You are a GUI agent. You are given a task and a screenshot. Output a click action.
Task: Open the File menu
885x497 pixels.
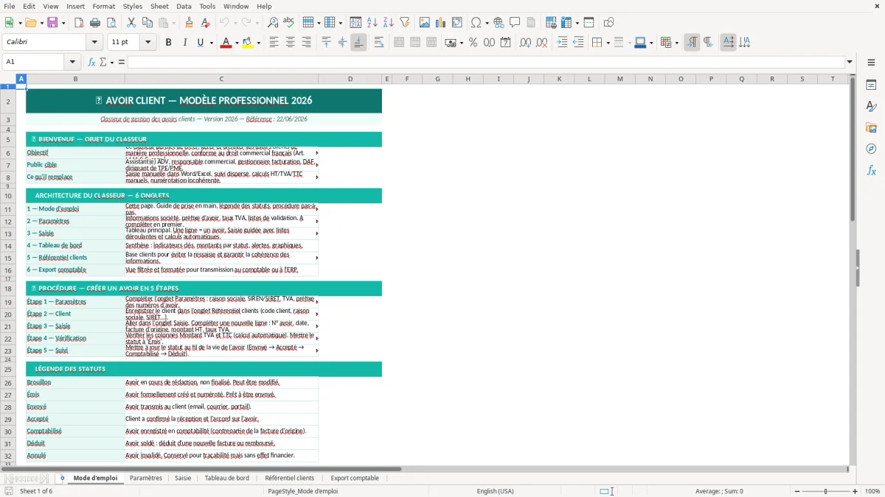point(10,6)
